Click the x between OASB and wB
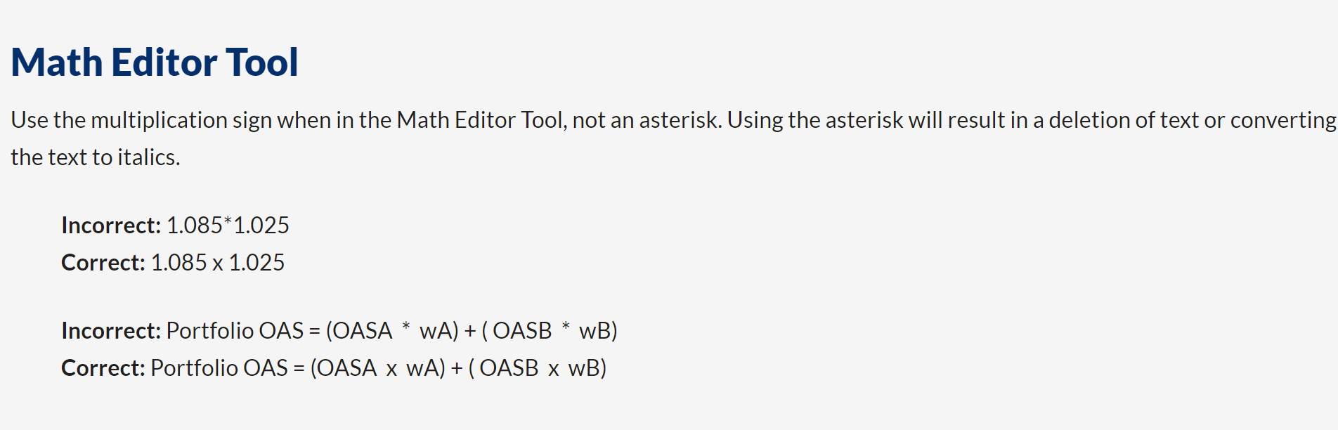Viewport: 1338px width, 430px height. [x=554, y=369]
